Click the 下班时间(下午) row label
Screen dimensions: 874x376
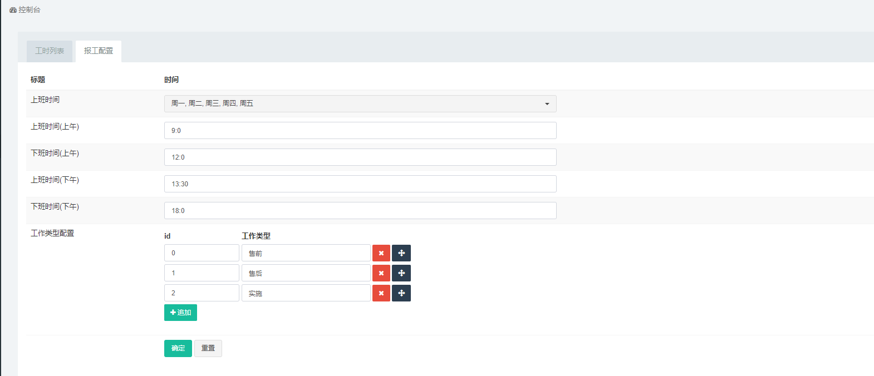[55, 206]
